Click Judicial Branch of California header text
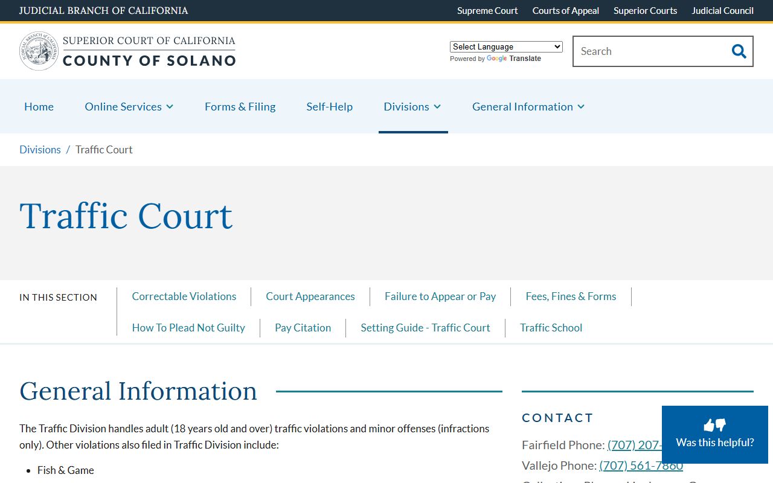Image resolution: width=773 pixels, height=483 pixels. 103,10
